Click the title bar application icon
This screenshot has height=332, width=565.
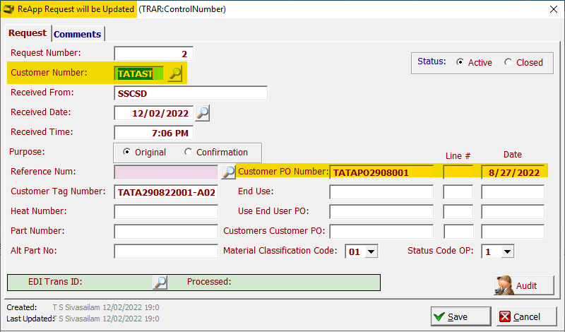[8, 9]
